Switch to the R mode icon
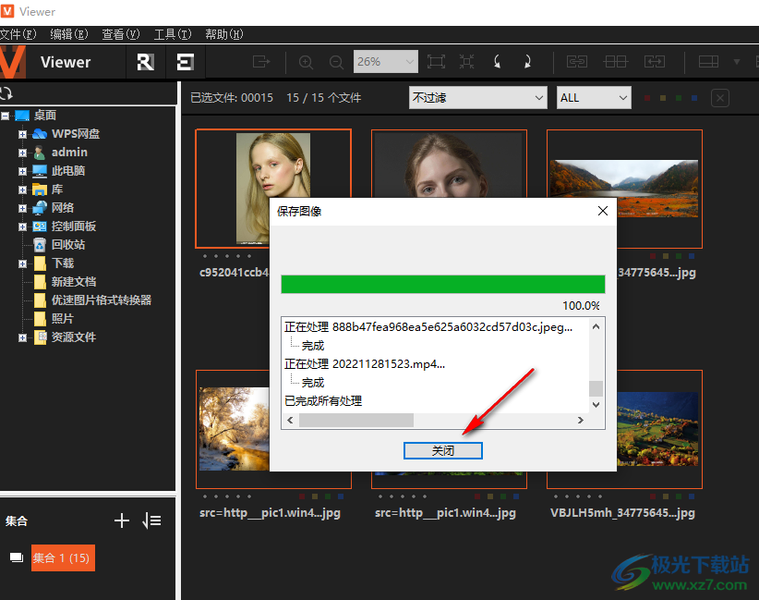This screenshot has width=759, height=600. pyautogui.click(x=145, y=62)
